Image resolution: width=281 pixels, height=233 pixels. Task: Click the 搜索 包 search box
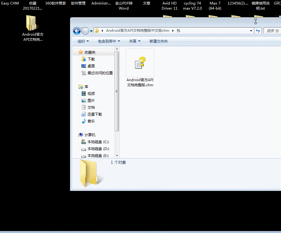coord(272,31)
